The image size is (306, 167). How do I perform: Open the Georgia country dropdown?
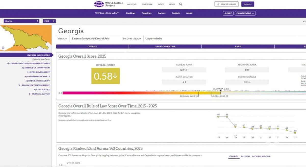click(x=21, y=21)
